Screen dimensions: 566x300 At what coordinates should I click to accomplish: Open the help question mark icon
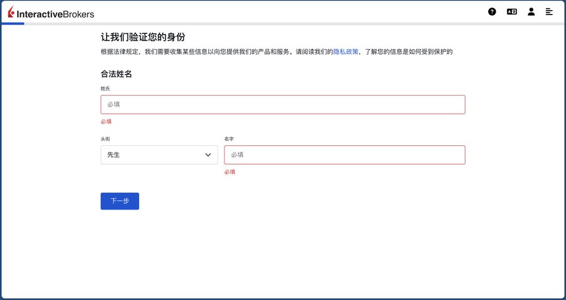492,12
